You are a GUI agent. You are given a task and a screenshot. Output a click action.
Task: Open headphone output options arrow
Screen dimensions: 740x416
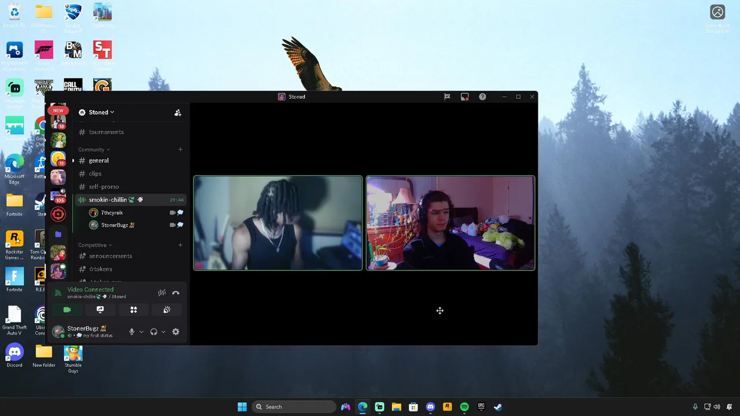(163, 332)
